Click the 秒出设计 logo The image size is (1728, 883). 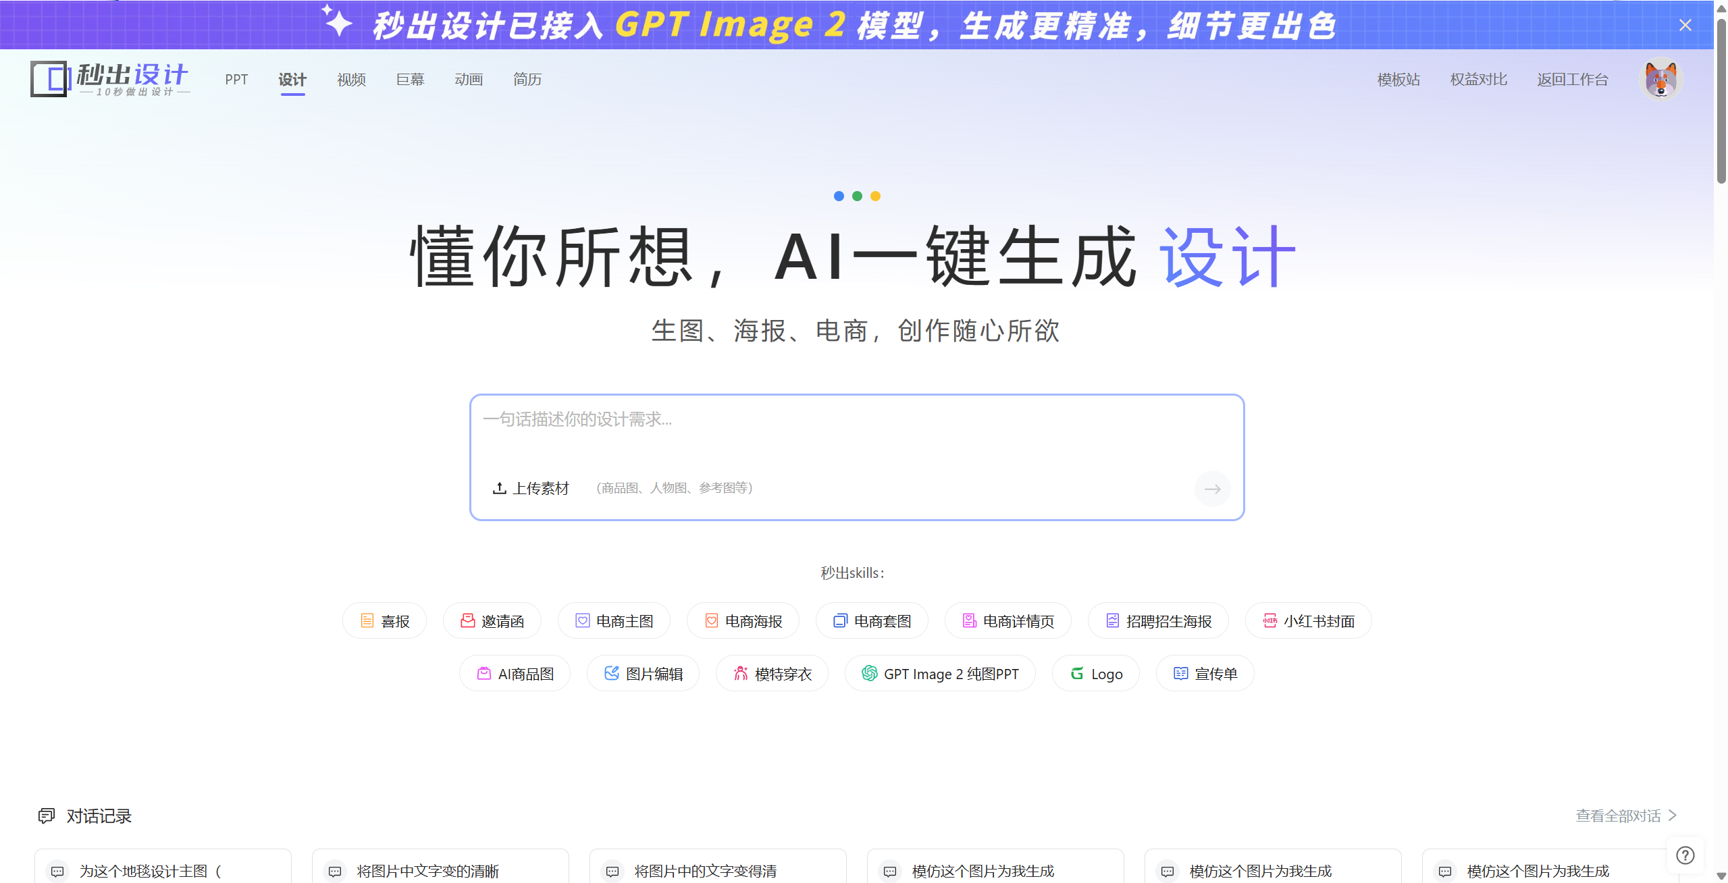pos(110,79)
